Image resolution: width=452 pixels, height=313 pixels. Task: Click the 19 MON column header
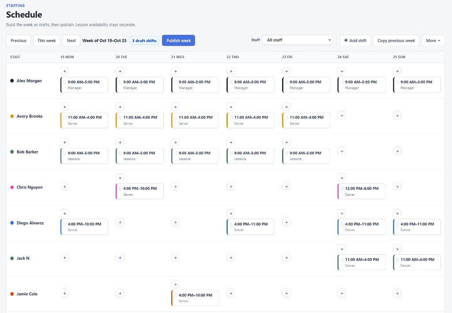[67, 57]
